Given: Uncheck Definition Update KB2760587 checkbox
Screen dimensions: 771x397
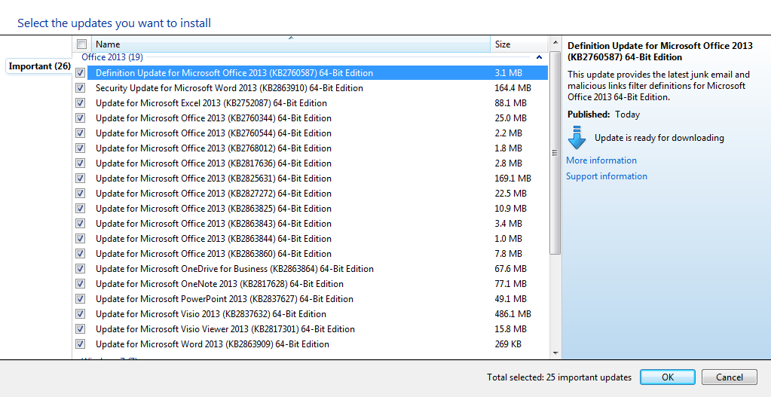Looking at the screenshot, I should coord(80,73).
